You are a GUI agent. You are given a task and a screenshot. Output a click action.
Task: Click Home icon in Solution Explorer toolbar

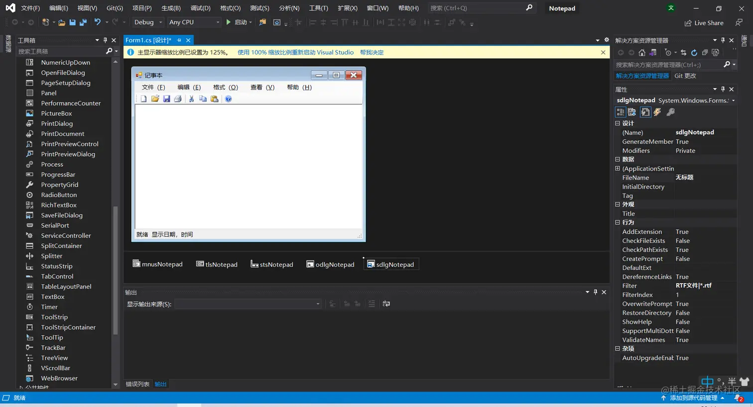tap(642, 52)
